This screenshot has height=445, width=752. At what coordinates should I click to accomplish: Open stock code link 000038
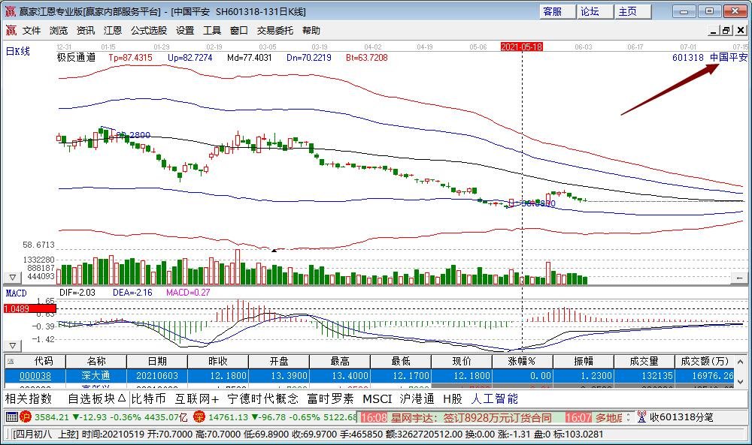[x=35, y=376]
